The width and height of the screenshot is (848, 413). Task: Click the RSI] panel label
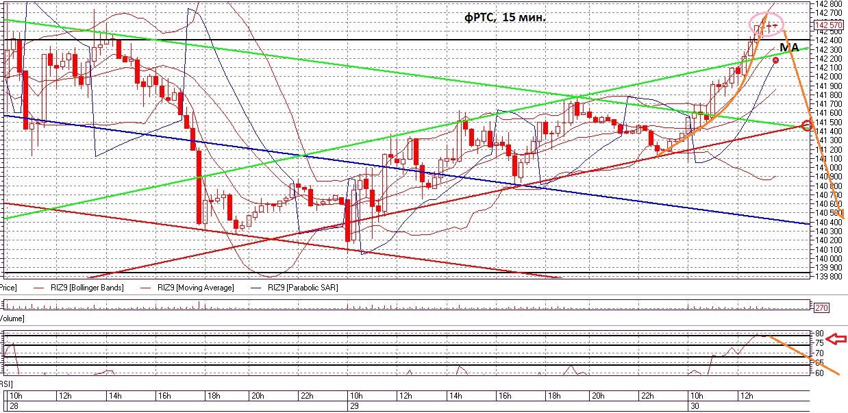tap(6, 385)
